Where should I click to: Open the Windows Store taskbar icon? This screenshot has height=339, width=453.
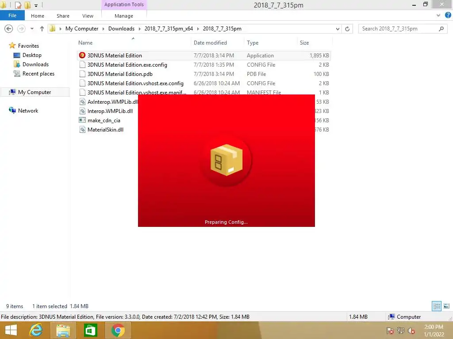[x=90, y=330]
